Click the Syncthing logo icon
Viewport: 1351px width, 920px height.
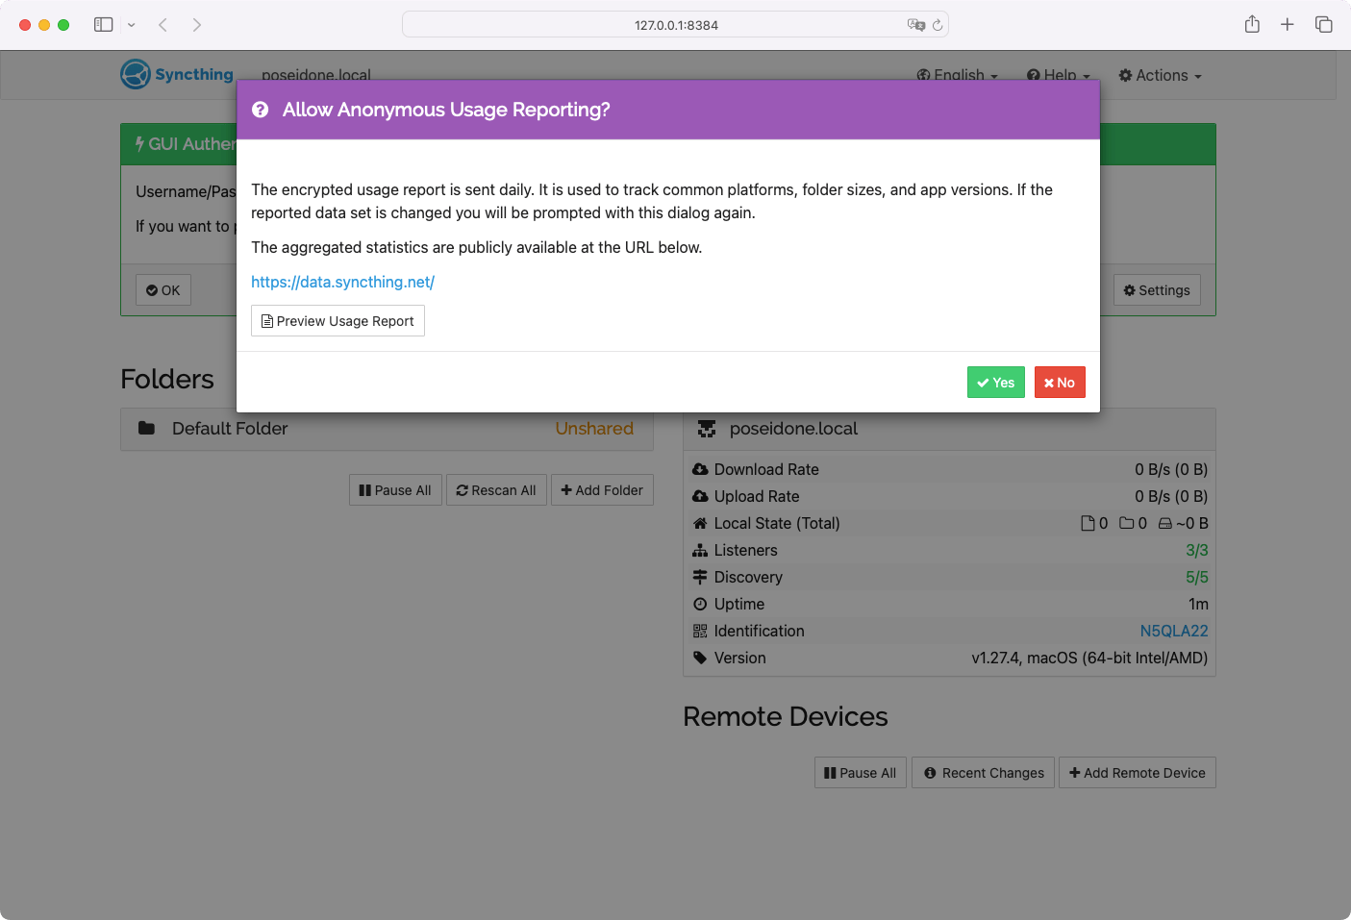tap(136, 74)
